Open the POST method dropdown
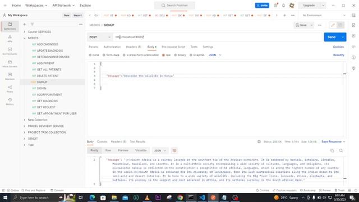The image size is (359, 202). [100, 37]
